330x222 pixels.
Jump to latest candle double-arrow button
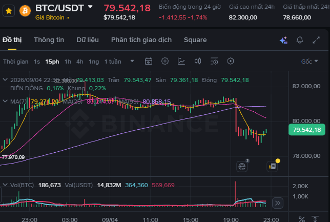tap(278, 203)
